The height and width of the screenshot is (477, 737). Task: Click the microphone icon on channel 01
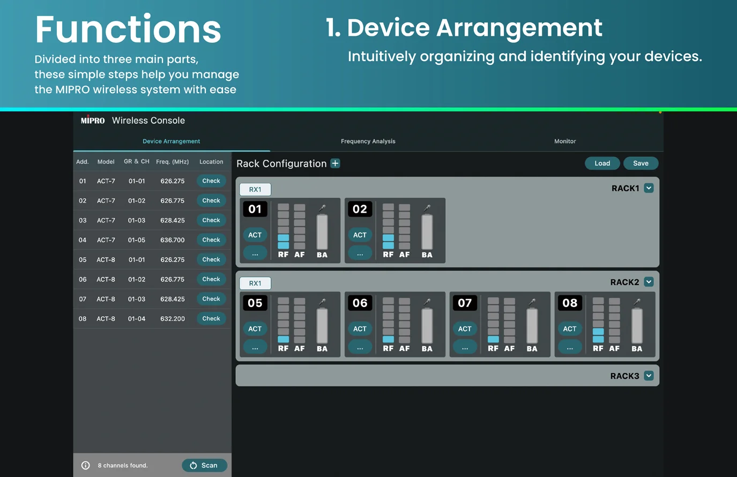coord(322,208)
